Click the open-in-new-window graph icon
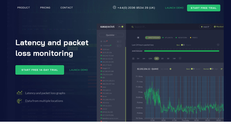 coord(221,69)
